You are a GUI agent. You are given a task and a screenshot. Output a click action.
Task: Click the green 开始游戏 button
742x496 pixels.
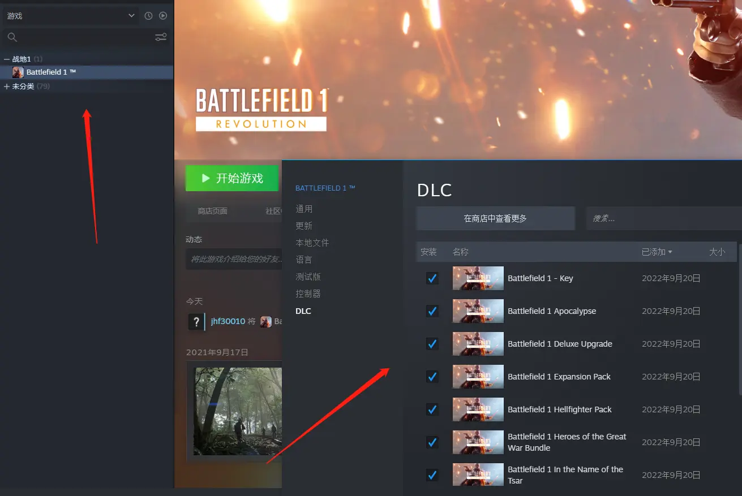click(232, 178)
